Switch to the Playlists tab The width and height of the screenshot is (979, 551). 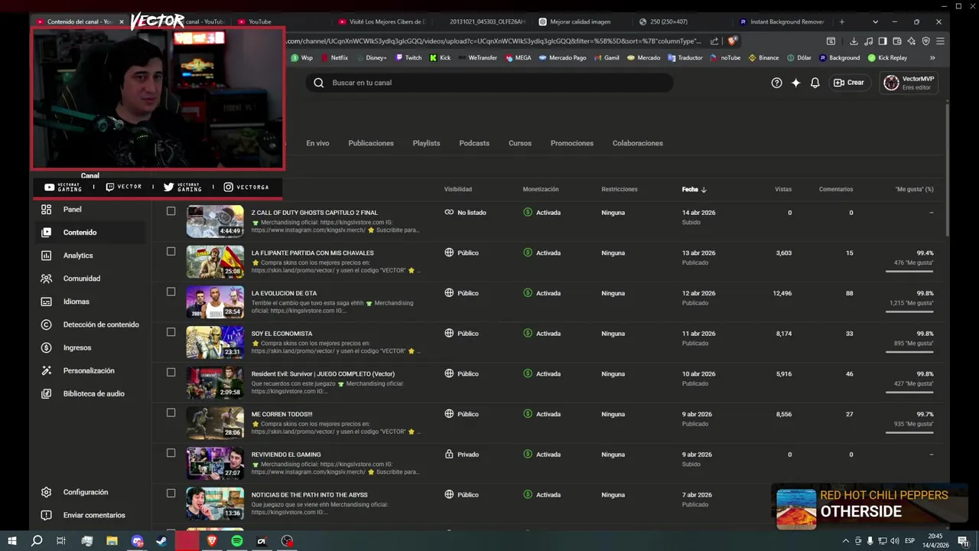pos(426,143)
